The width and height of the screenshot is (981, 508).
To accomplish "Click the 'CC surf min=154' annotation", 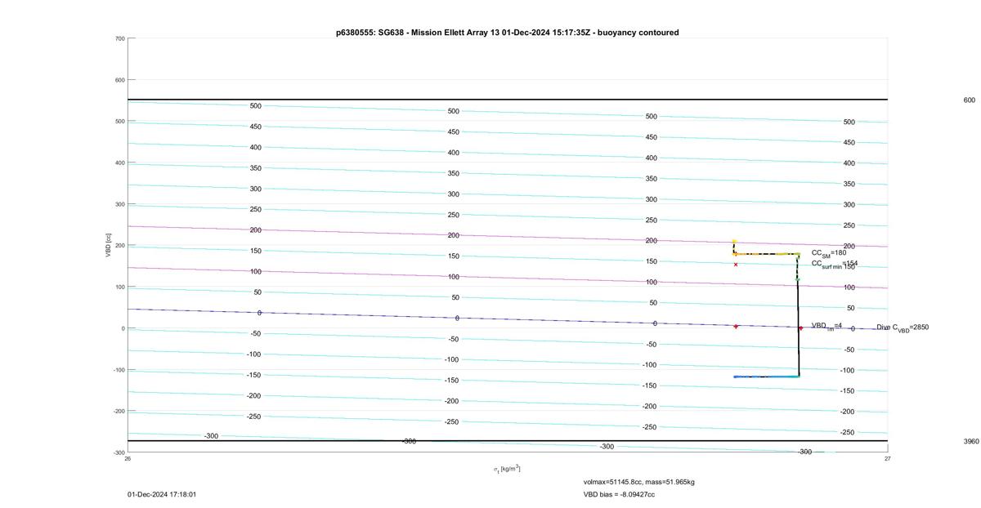I will (835, 265).
